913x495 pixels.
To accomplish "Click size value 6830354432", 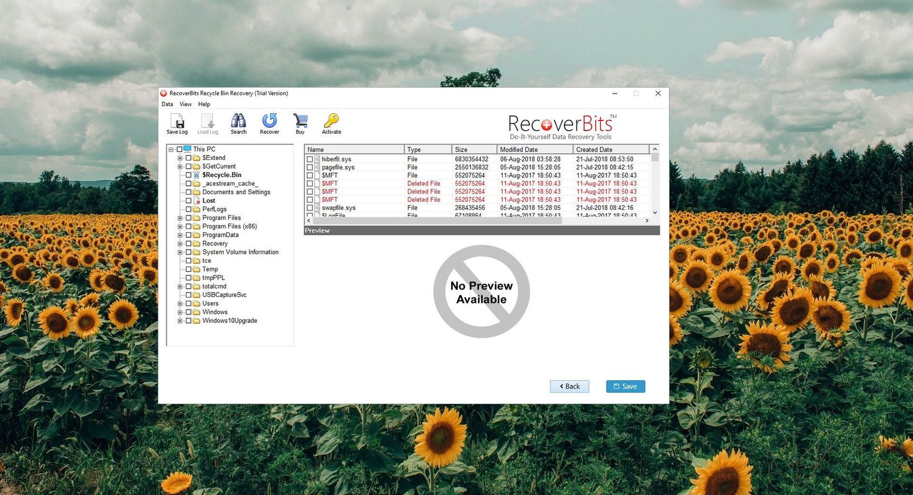I will click(471, 159).
